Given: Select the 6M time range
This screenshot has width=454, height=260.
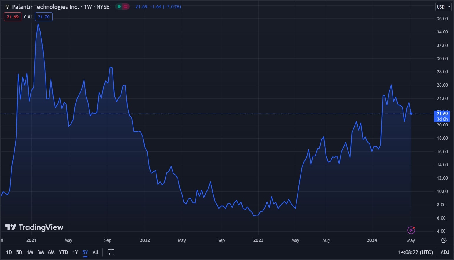Looking at the screenshot, I should (51, 252).
